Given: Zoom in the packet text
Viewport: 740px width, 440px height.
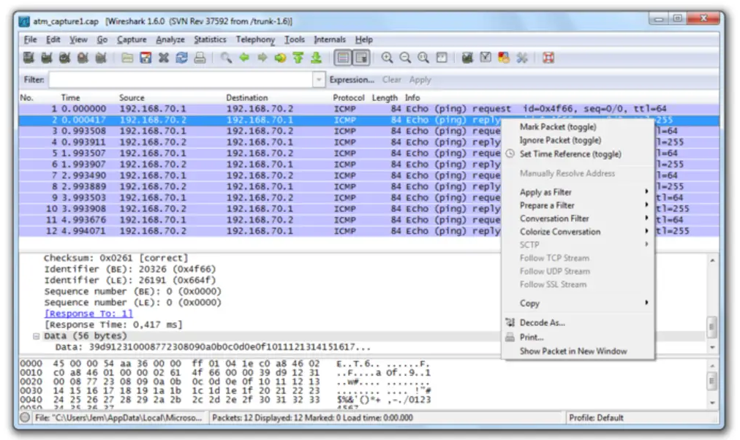Looking at the screenshot, I should point(387,58).
